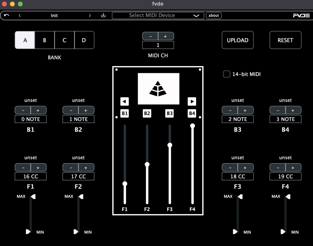Click the F2 fader handle in center panel
The height and width of the screenshot is (246, 313).
point(147,164)
